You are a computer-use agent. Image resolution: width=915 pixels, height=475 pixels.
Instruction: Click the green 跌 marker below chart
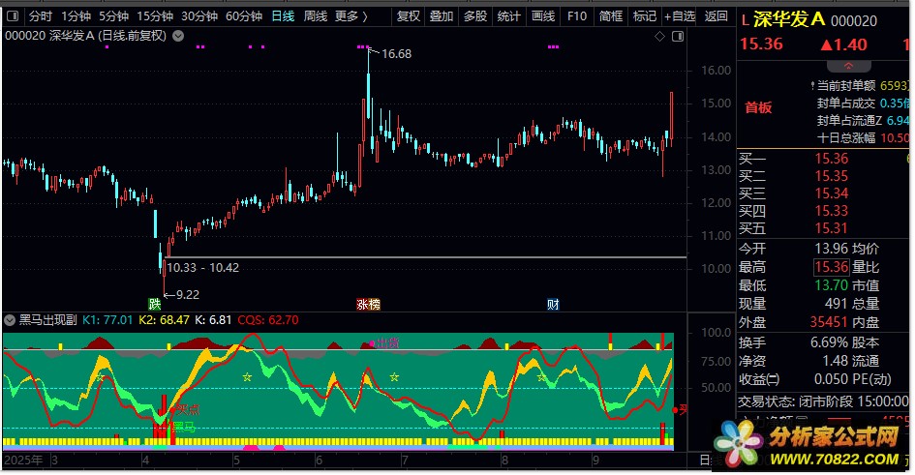tap(155, 304)
